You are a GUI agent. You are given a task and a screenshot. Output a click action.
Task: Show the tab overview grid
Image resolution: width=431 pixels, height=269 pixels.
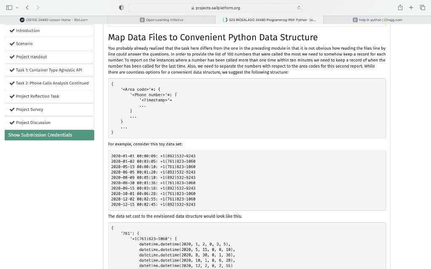click(422, 7)
